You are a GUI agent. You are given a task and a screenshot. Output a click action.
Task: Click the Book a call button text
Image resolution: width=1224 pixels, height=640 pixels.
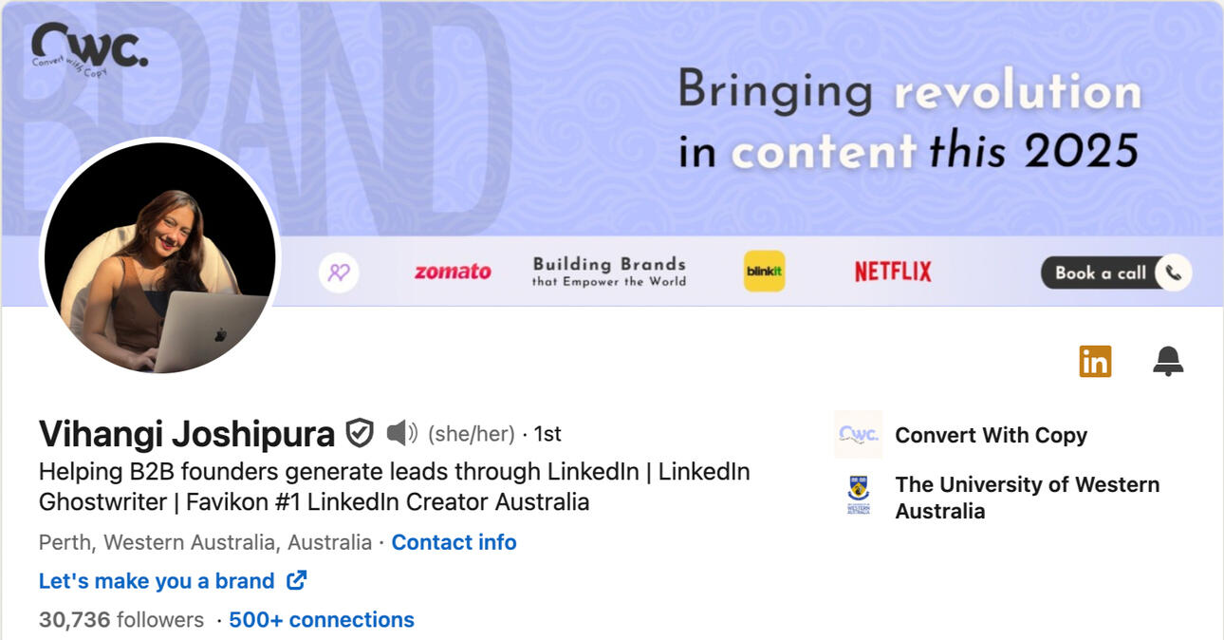pos(1100,273)
